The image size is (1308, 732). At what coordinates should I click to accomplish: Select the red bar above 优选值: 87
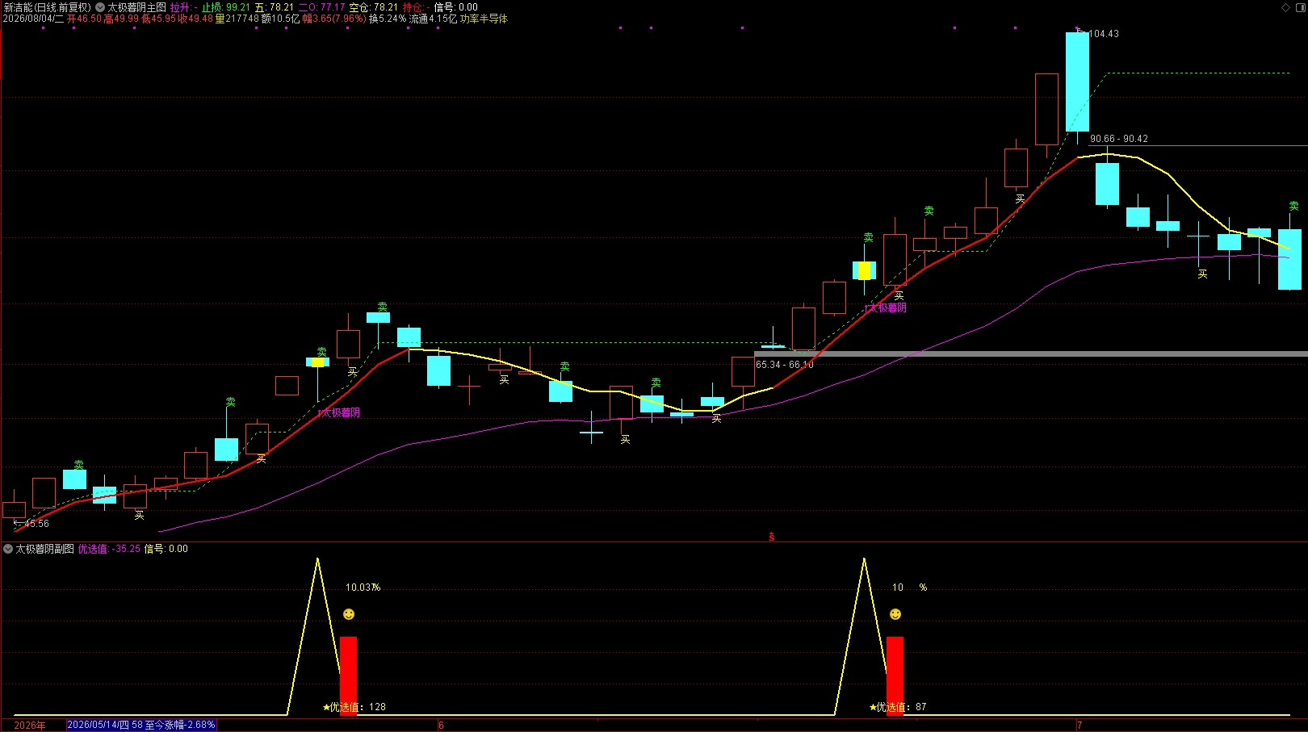(x=895, y=676)
